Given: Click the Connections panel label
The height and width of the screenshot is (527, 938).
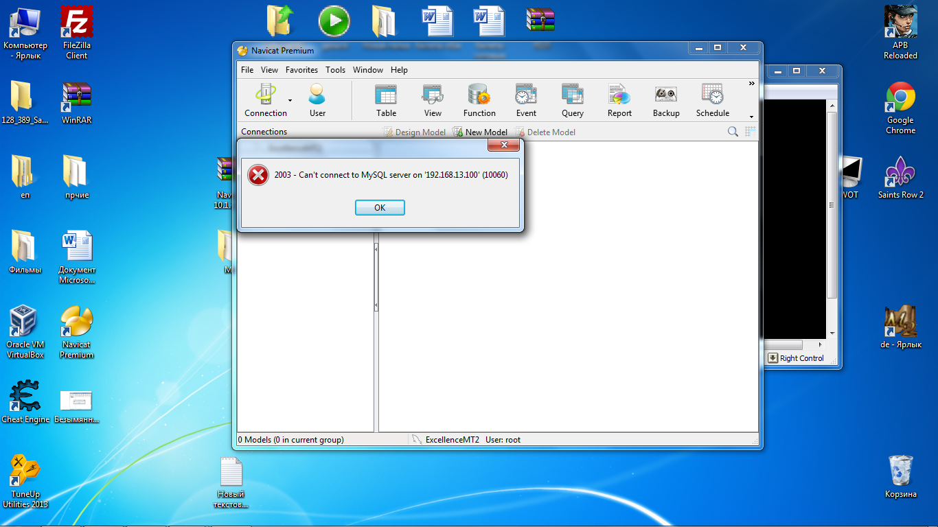Looking at the screenshot, I should (264, 132).
